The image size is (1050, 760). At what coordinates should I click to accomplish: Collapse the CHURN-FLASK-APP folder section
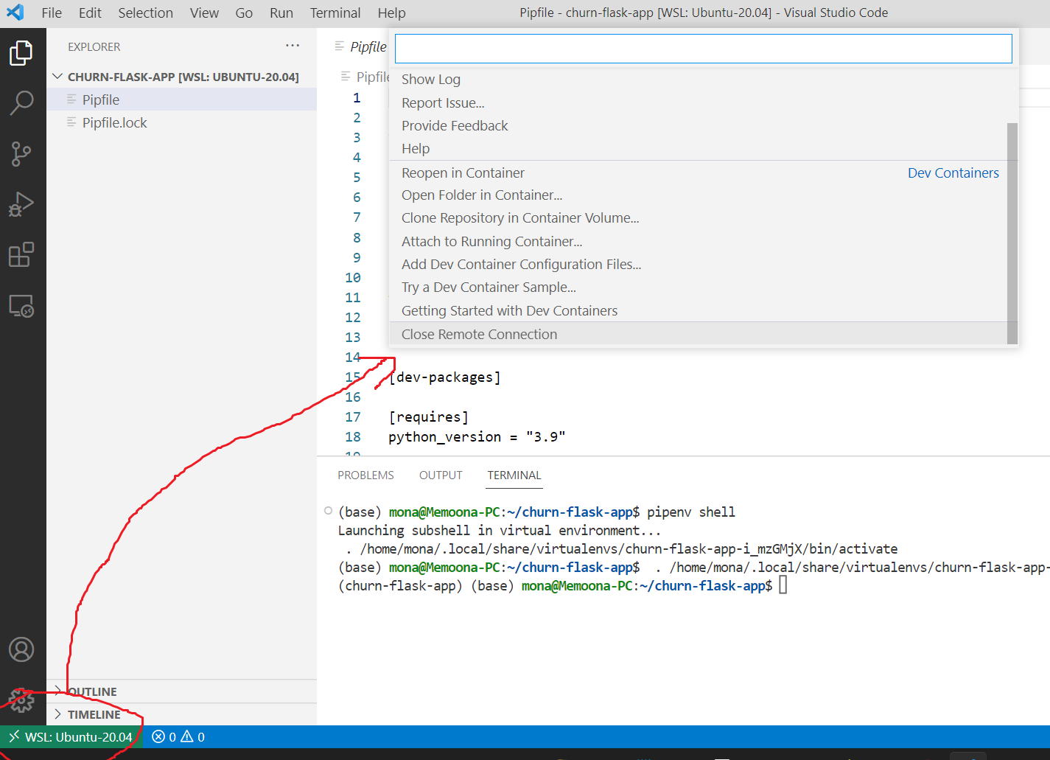coord(181,77)
